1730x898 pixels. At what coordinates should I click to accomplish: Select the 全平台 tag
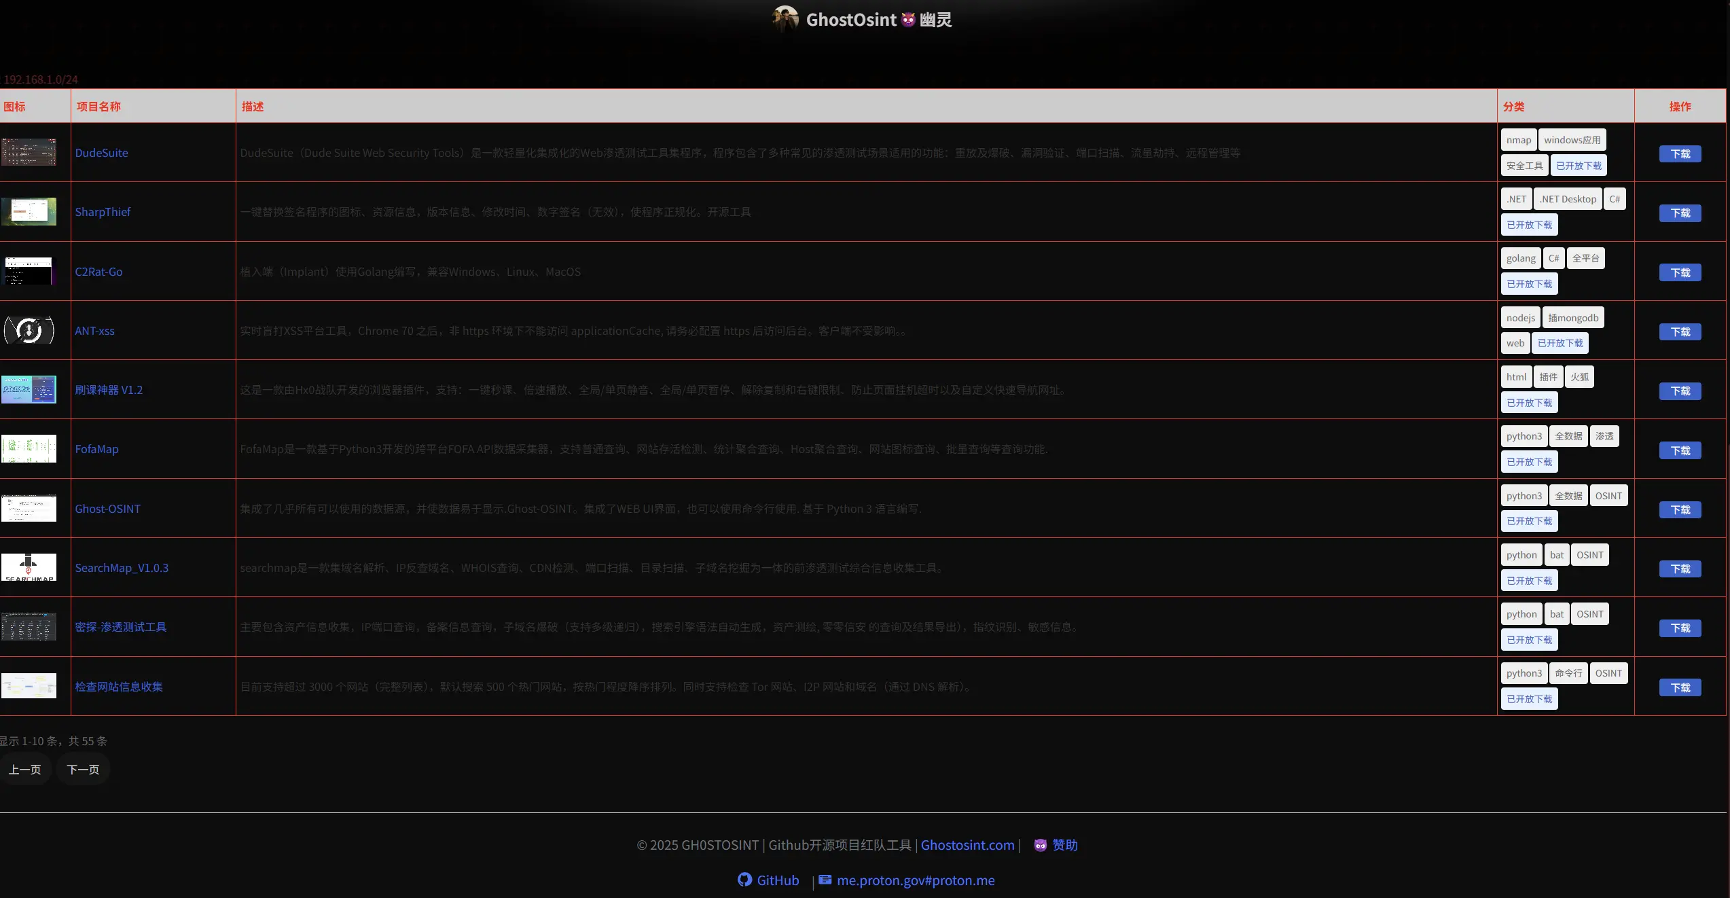(x=1586, y=258)
